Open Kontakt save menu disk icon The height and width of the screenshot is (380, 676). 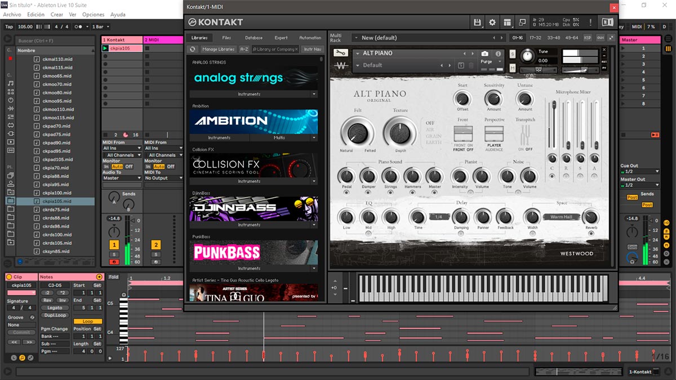click(x=478, y=23)
